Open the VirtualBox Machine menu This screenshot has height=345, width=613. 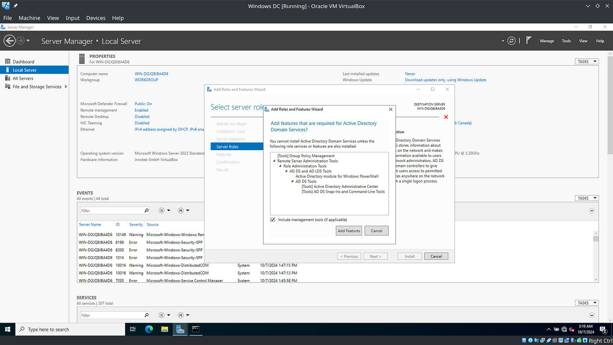point(29,18)
